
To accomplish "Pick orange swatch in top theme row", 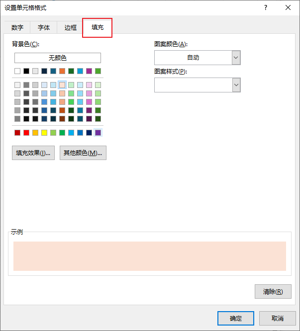I will [x=62, y=71].
